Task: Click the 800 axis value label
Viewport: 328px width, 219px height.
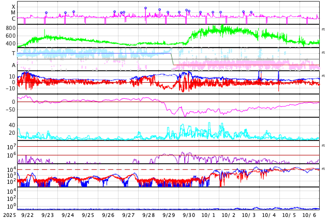Action: (11, 28)
